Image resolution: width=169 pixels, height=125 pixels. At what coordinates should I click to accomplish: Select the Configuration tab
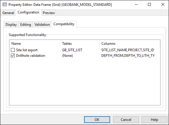tap(28, 12)
